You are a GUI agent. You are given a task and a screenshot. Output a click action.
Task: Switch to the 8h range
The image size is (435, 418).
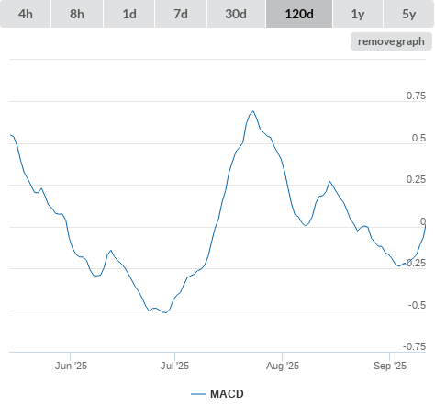77,14
